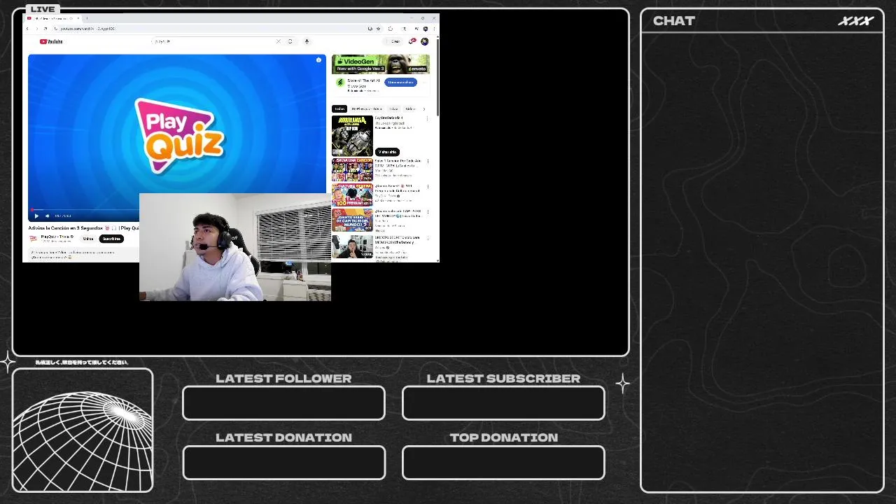
Task: Open the fifth recommended video's three-dot menu
Action: (x=428, y=238)
